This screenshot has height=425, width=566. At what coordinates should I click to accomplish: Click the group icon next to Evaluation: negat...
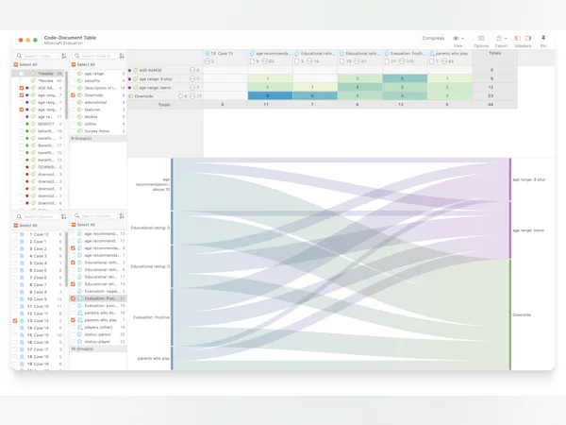80,291
